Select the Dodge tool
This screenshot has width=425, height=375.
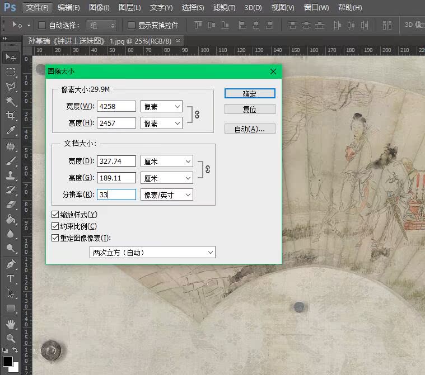[11, 248]
